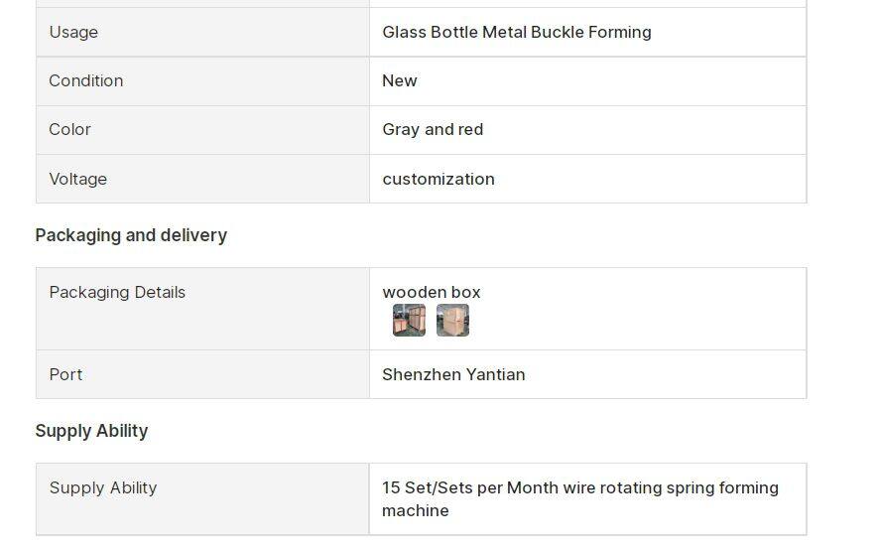Image resolution: width=879 pixels, height=549 pixels.
Task: Click the 'Shenzhen Yantian' port value
Action: coord(453,374)
